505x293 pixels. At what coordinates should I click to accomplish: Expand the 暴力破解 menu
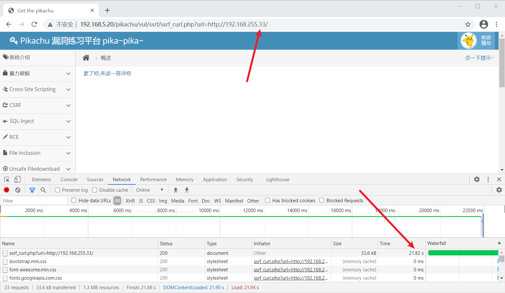[38, 74]
